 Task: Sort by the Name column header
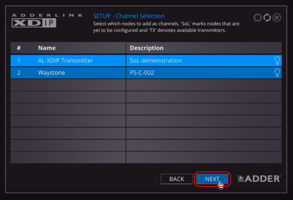click(x=47, y=48)
